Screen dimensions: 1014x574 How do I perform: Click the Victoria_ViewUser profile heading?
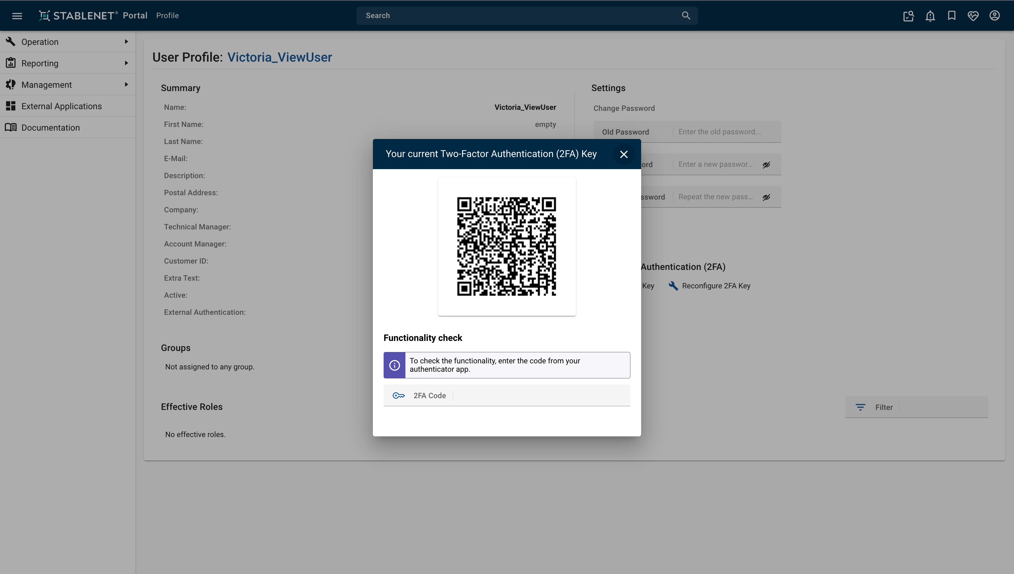(x=279, y=57)
